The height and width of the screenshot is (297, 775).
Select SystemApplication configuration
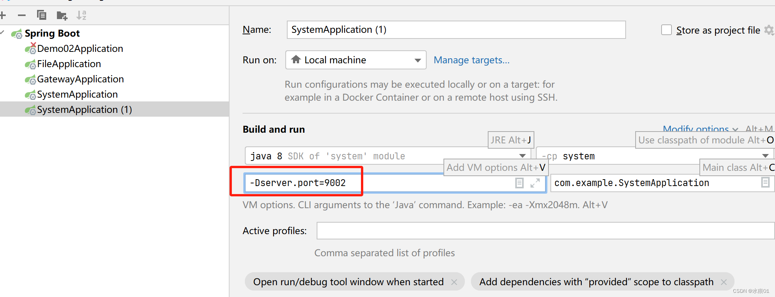[77, 95]
